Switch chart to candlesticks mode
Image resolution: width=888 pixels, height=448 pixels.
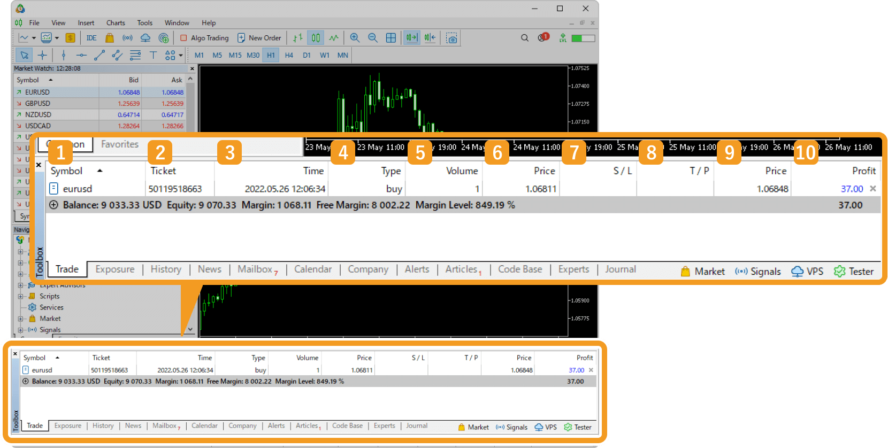pos(316,38)
